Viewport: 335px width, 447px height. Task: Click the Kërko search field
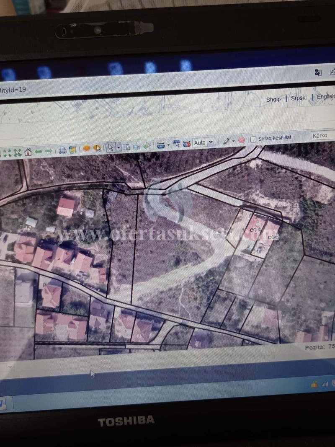(x=323, y=135)
